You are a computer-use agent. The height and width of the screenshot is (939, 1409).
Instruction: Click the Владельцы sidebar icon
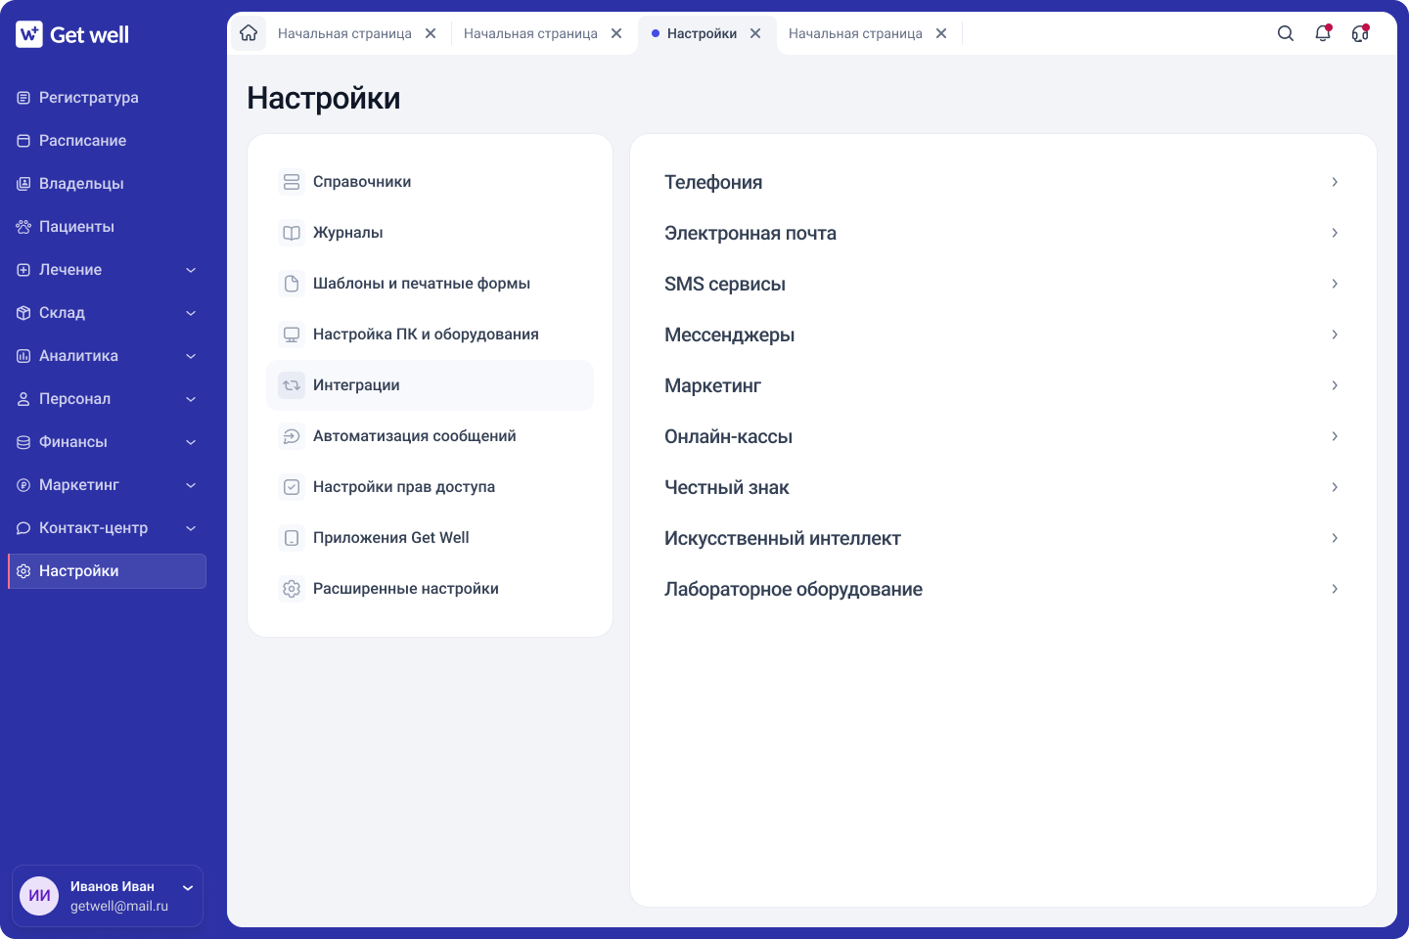[23, 184]
